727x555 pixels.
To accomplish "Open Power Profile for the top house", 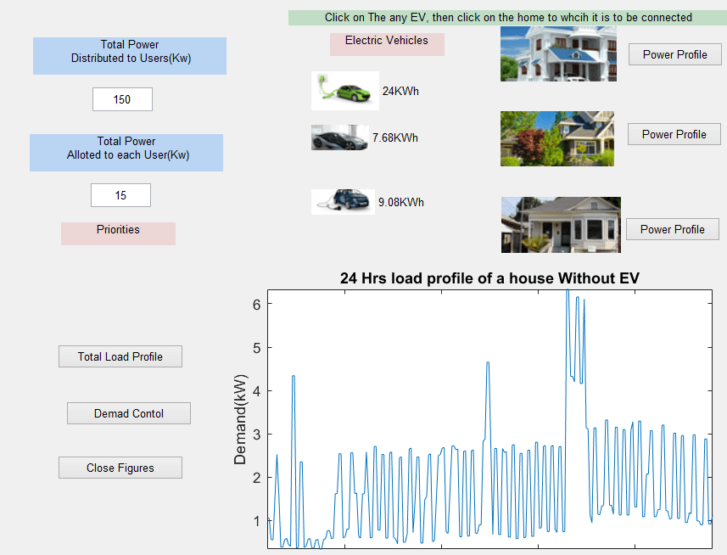I will [674, 53].
